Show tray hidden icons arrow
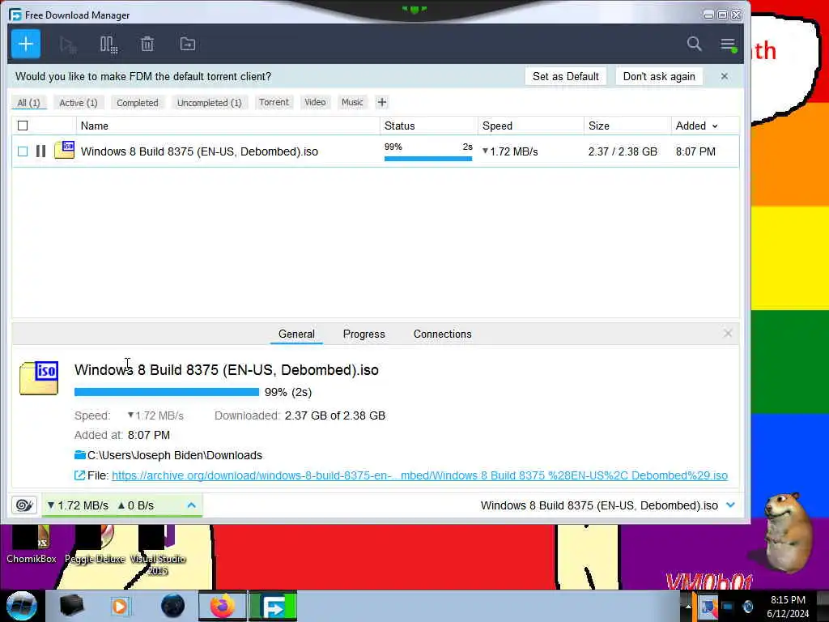Viewport: 829px width, 622px height. click(688, 606)
